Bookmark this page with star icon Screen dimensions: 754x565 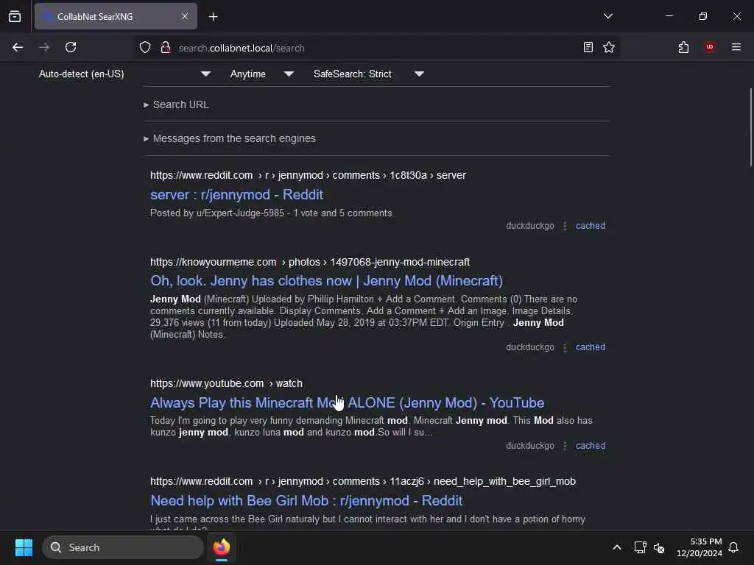tap(609, 47)
